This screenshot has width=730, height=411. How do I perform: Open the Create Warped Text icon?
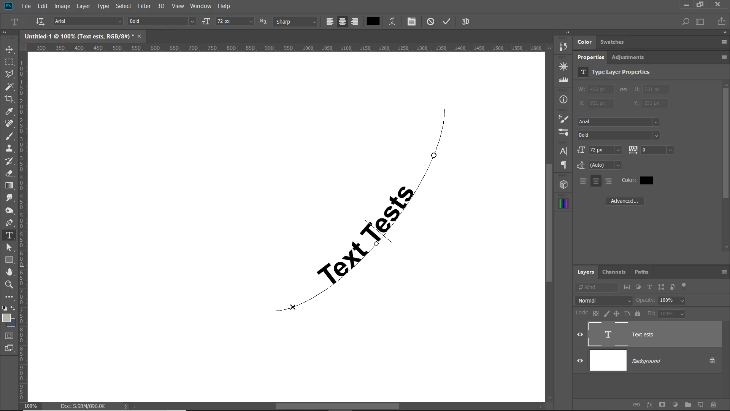click(392, 22)
